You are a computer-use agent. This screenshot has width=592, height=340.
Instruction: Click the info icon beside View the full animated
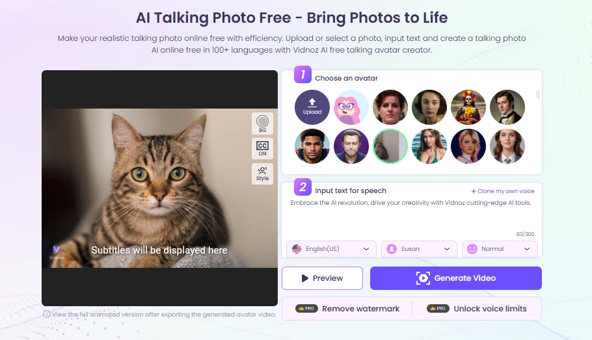click(x=46, y=314)
